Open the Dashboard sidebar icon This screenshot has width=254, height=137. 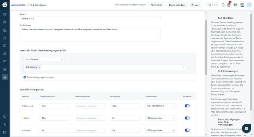[5, 14]
